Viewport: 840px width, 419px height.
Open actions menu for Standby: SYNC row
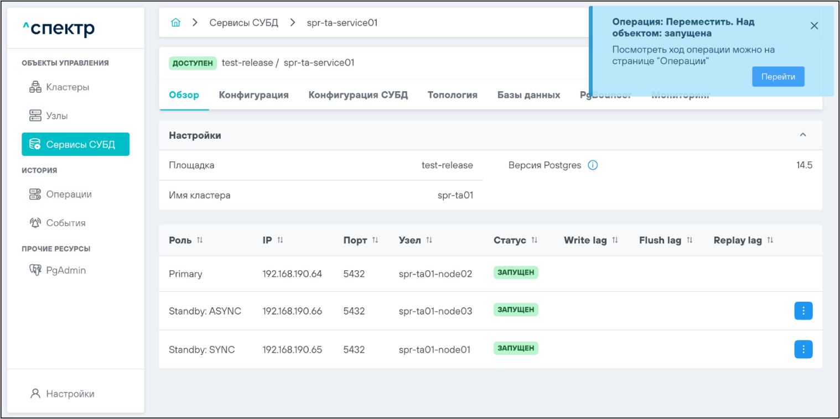point(803,349)
